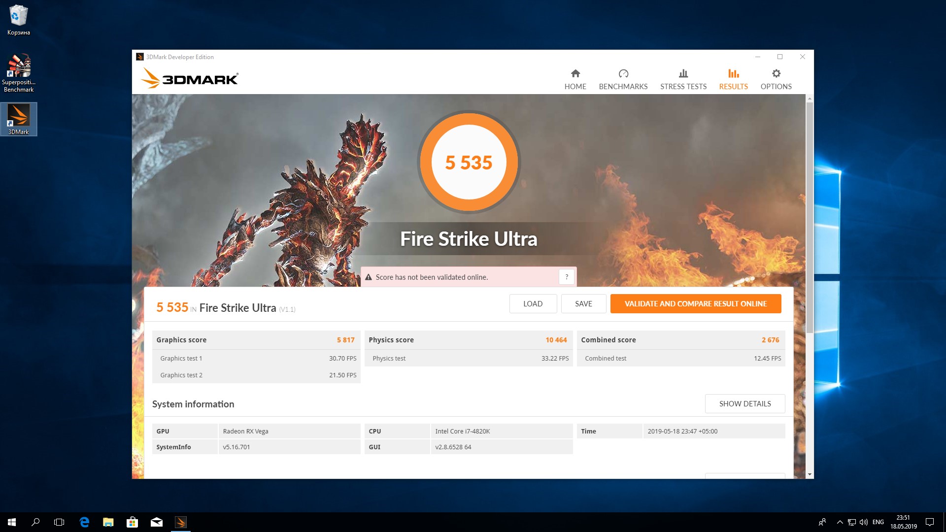Open the HOME section icon
This screenshot has width=946, height=532.
575,74
